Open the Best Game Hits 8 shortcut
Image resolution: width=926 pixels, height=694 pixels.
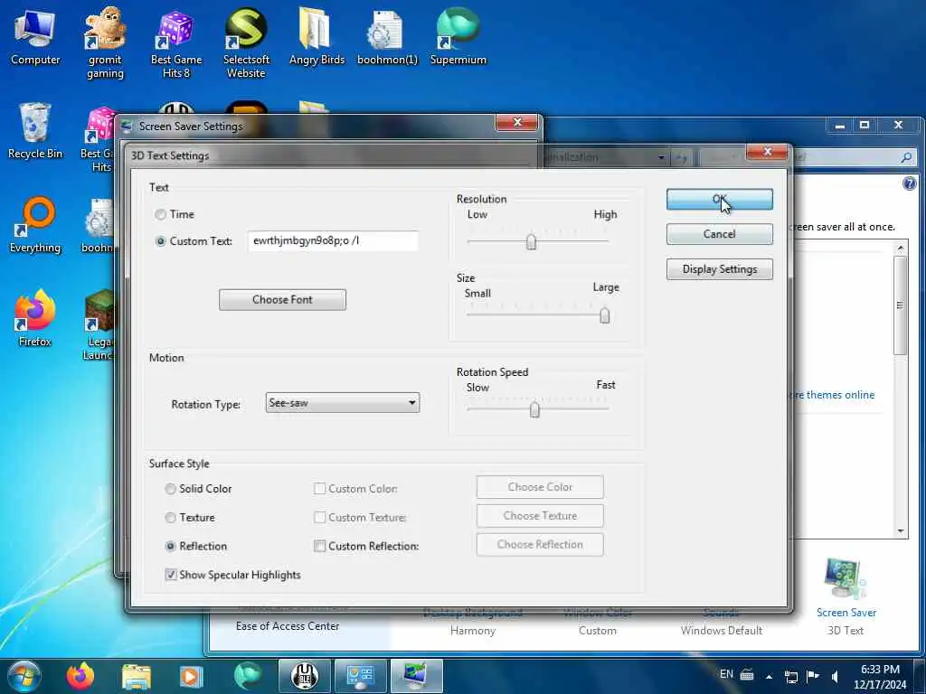click(176, 44)
